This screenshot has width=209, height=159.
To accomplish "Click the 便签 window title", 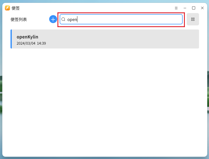I will point(16,8).
